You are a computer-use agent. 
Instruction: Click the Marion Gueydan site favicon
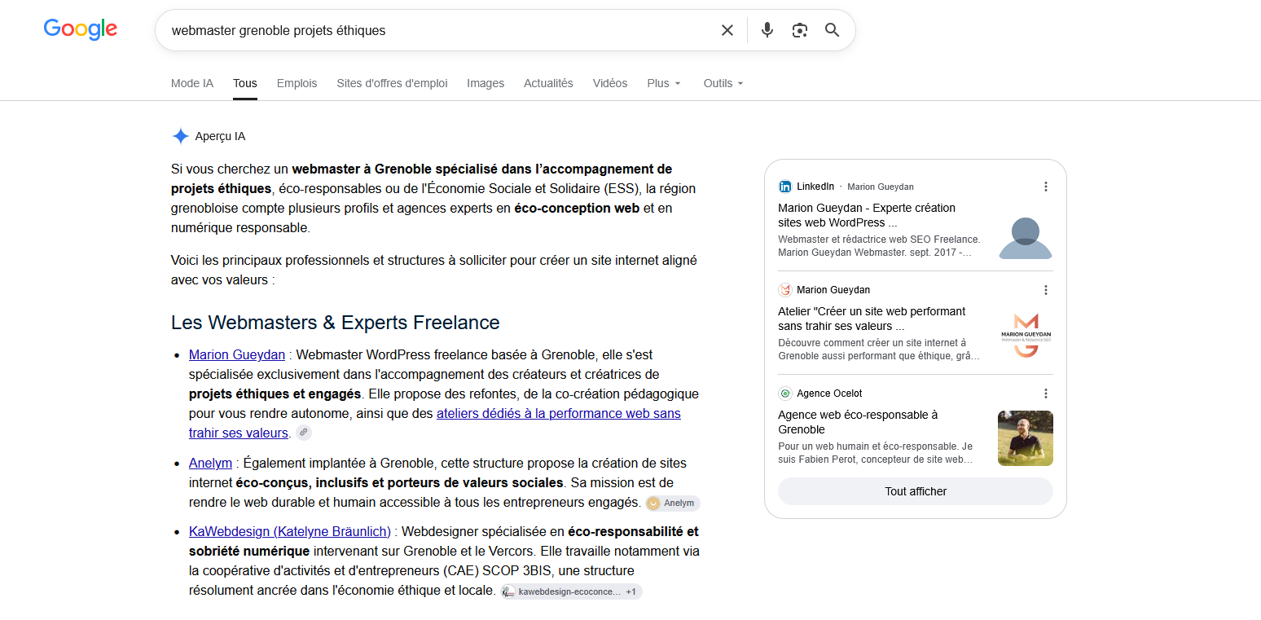(x=785, y=290)
